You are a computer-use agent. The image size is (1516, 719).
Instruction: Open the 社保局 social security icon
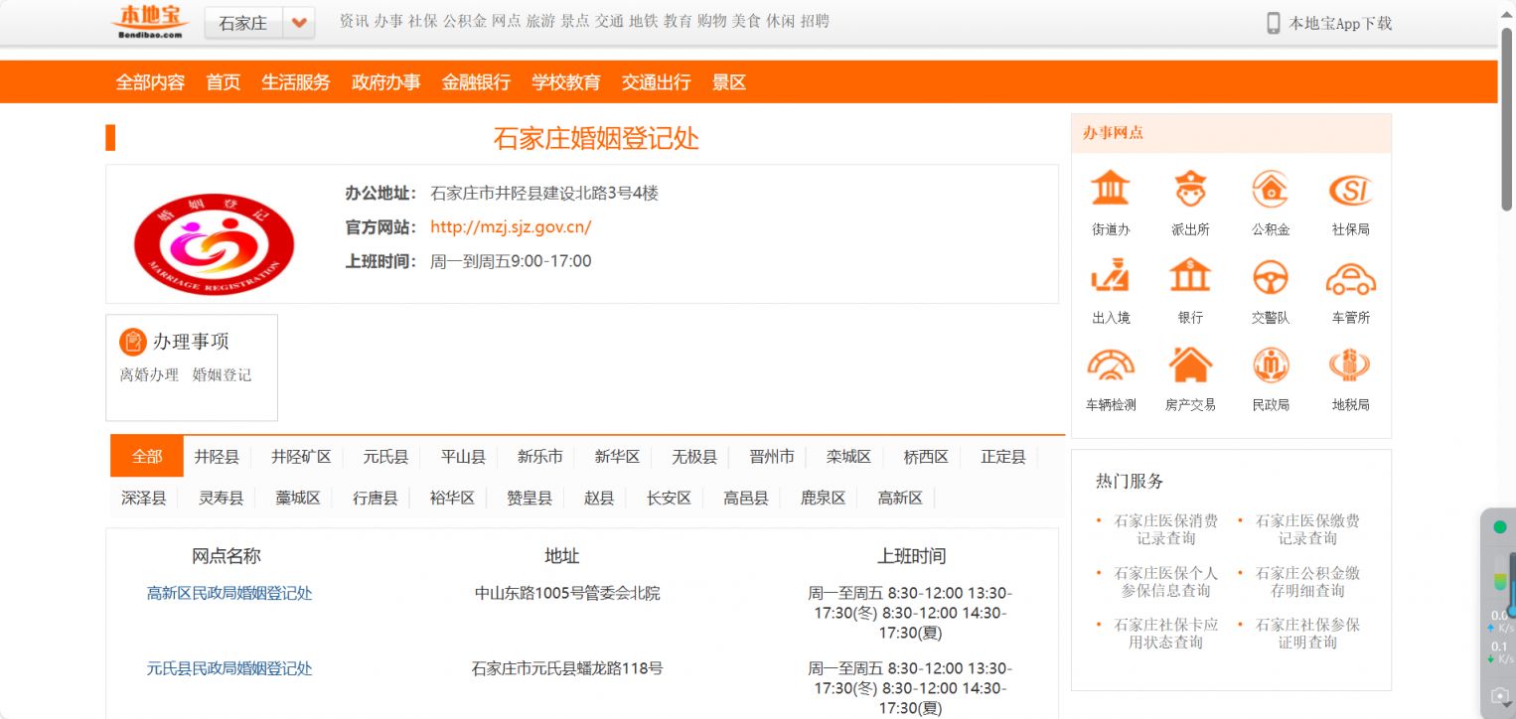(x=1350, y=190)
